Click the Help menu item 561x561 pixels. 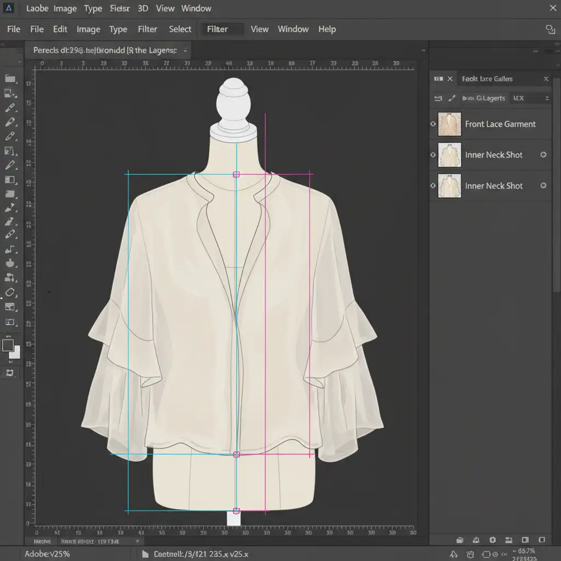tap(327, 30)
